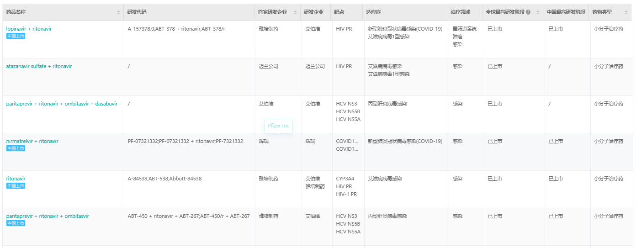Click 雅培制药 in ritonavir row 研发企业 cell
The width and height of the screenshot is (636, 248).
click(315, 186)
